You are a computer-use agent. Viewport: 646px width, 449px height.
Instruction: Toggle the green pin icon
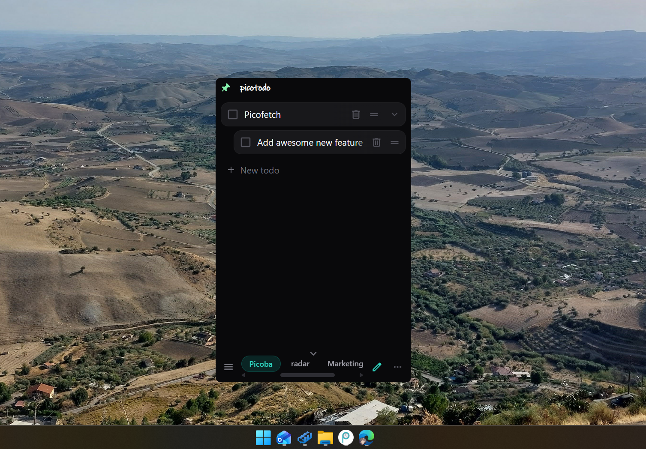(226, 88)
